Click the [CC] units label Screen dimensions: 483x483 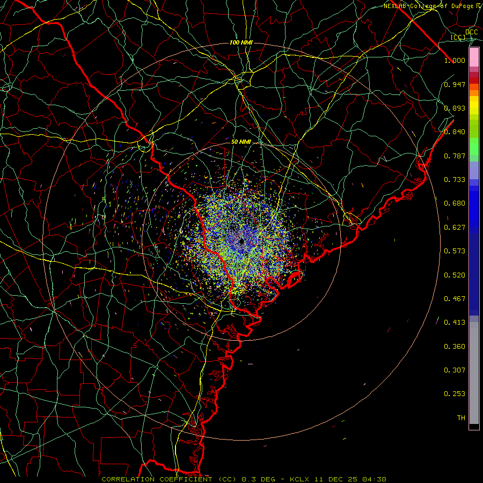(458, 37)
